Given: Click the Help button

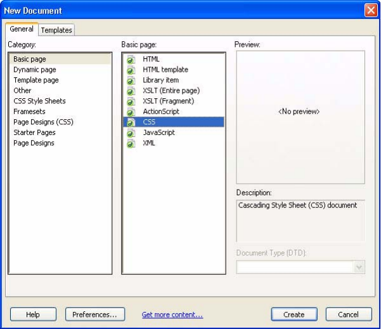Looking at the screenshot, I should 33,314.
